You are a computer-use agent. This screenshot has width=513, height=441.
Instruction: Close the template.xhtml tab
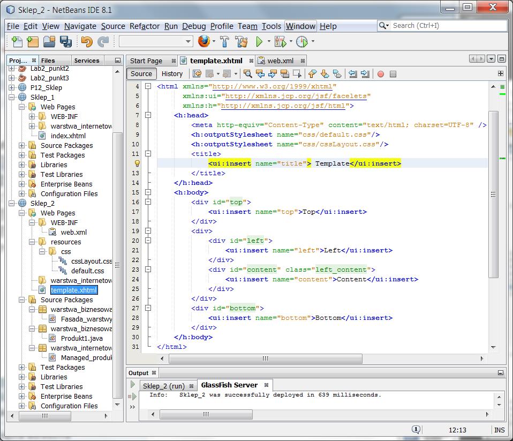coord(251,61)
